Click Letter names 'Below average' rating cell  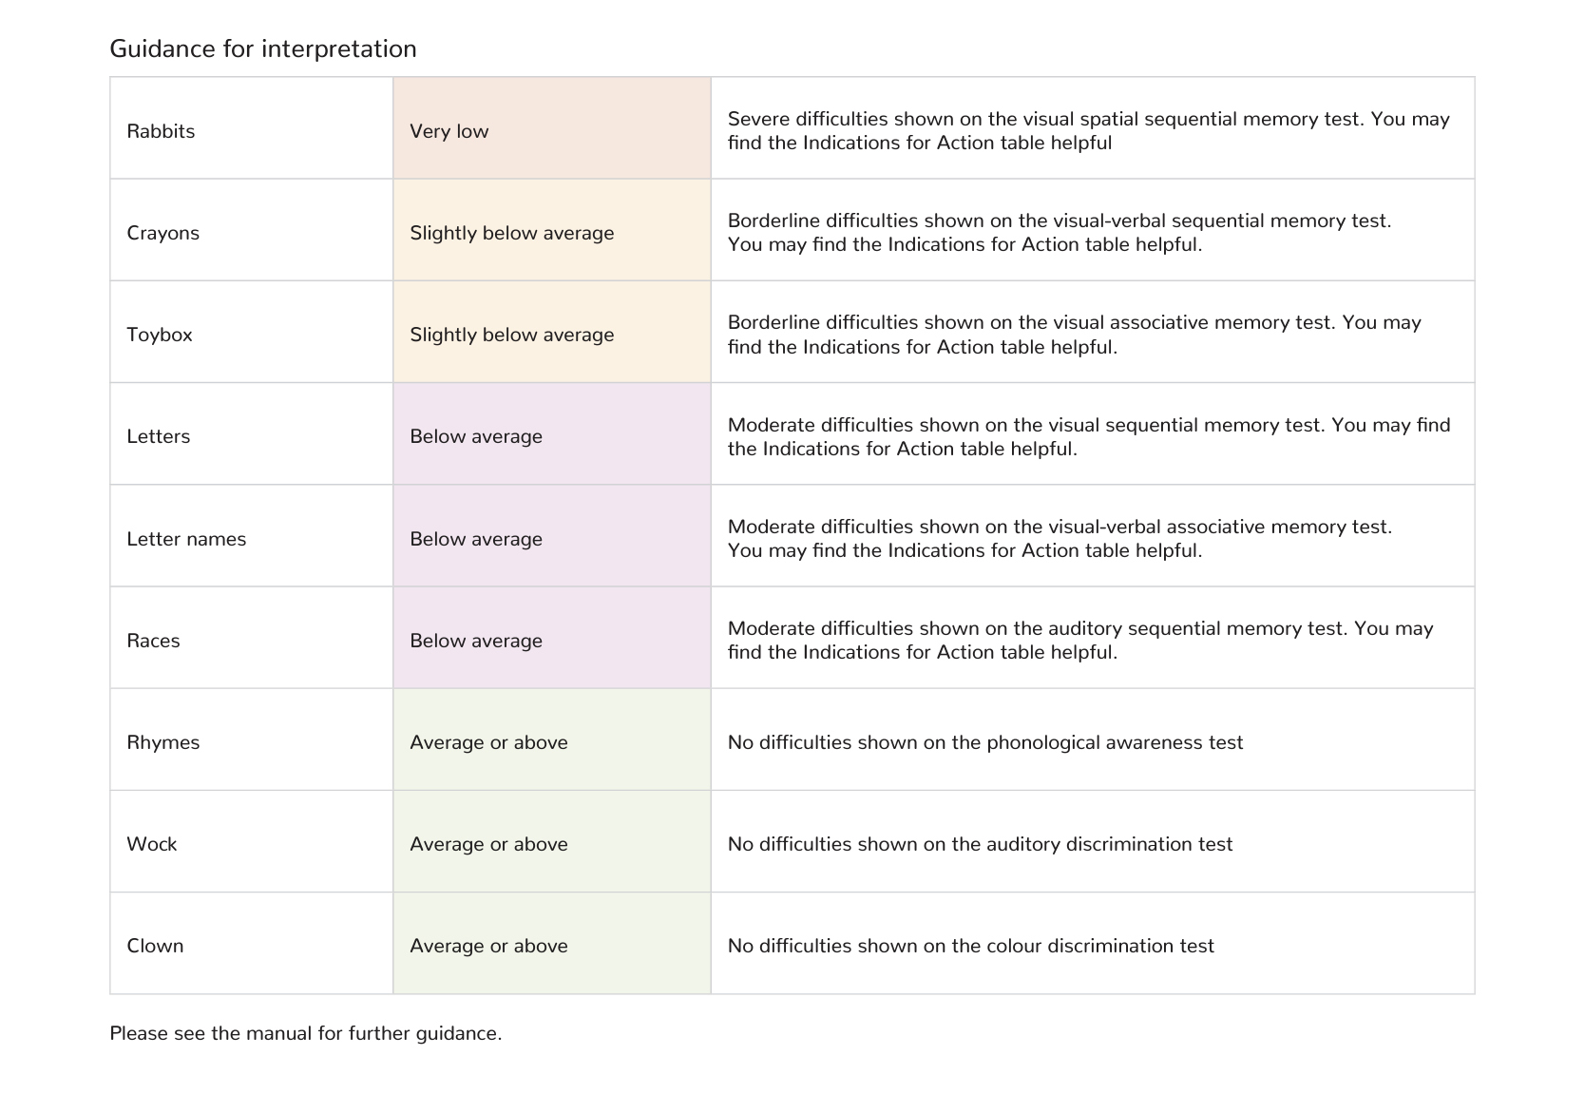click(x=552, y=536)
